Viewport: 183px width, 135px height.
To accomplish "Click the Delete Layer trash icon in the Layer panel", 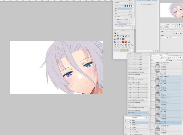I will coord(182,60).
